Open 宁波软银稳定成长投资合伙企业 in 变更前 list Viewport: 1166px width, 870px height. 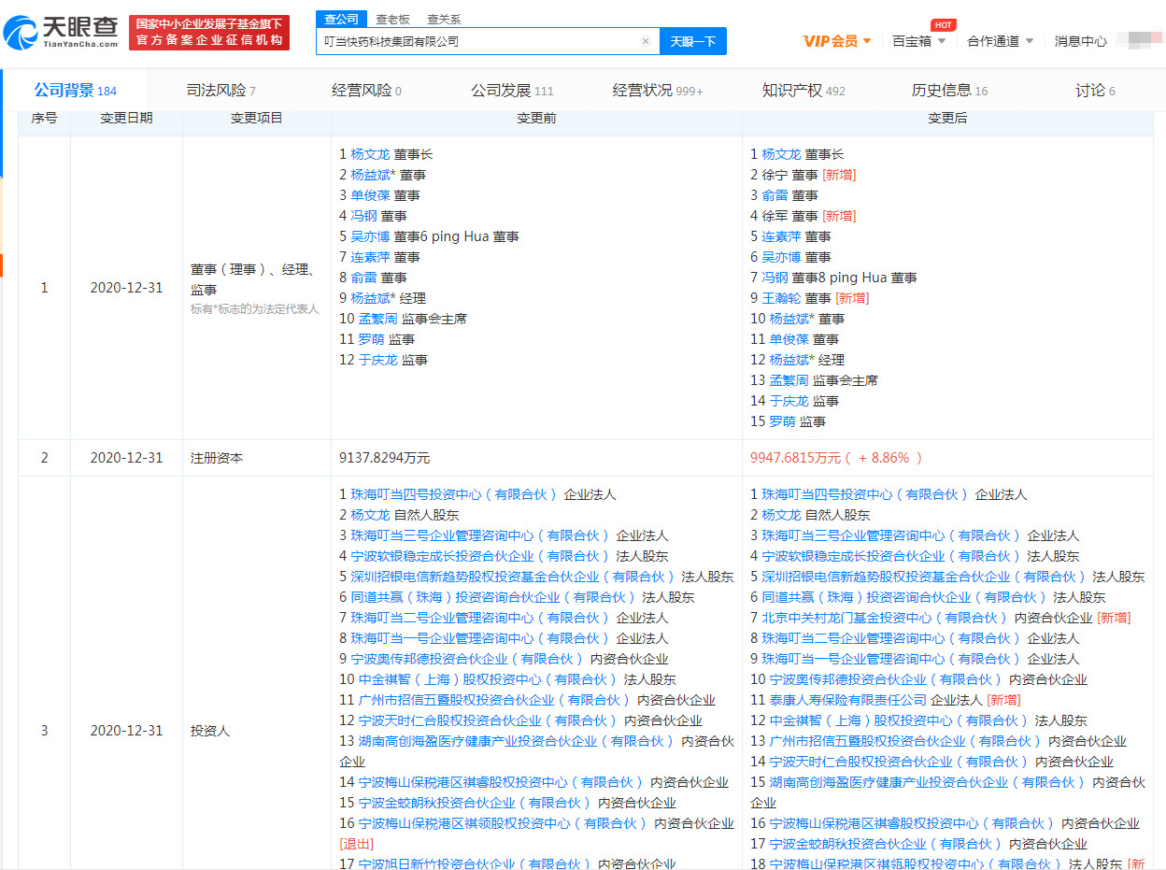pyautogui.click(x=479, y=556)
